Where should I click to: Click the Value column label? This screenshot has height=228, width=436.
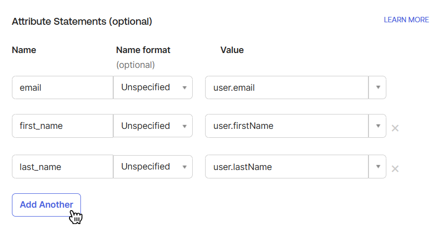coord(232,50)
